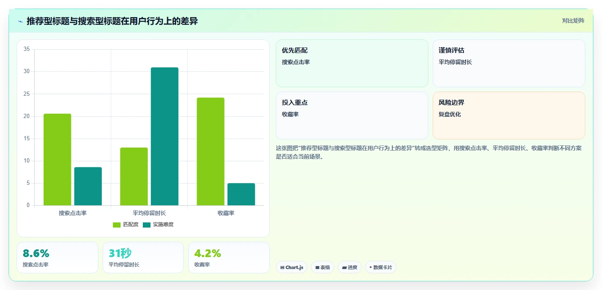Click the lightning icon beside the title

click(20, 21)
